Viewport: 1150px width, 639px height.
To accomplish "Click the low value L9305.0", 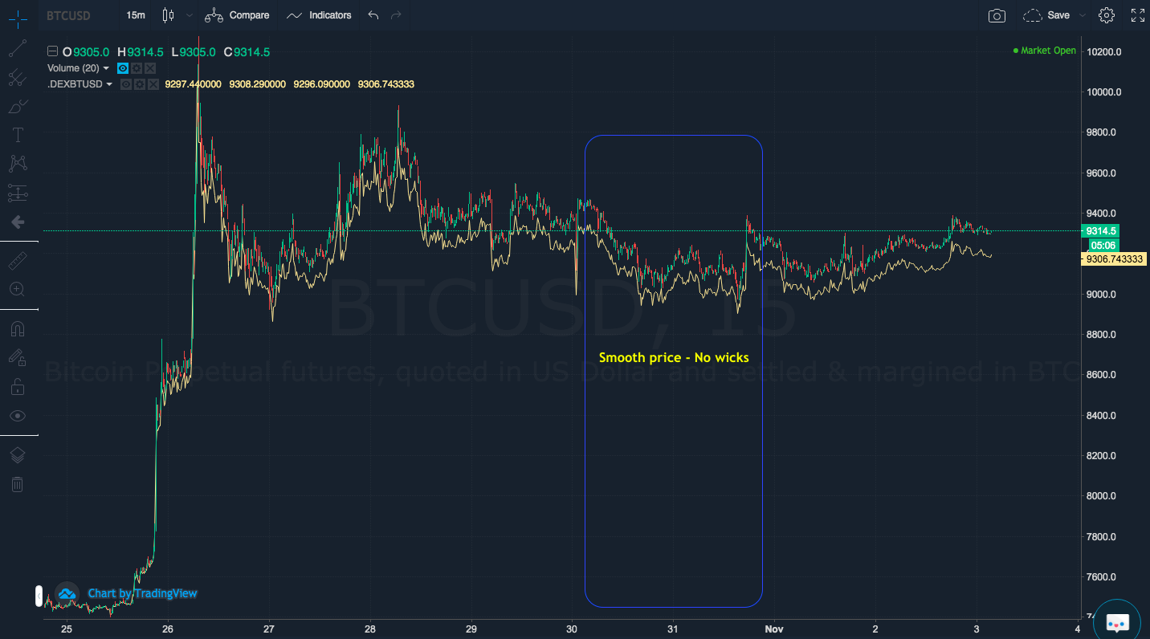I will pyautogui.click(x=193, y=52).
